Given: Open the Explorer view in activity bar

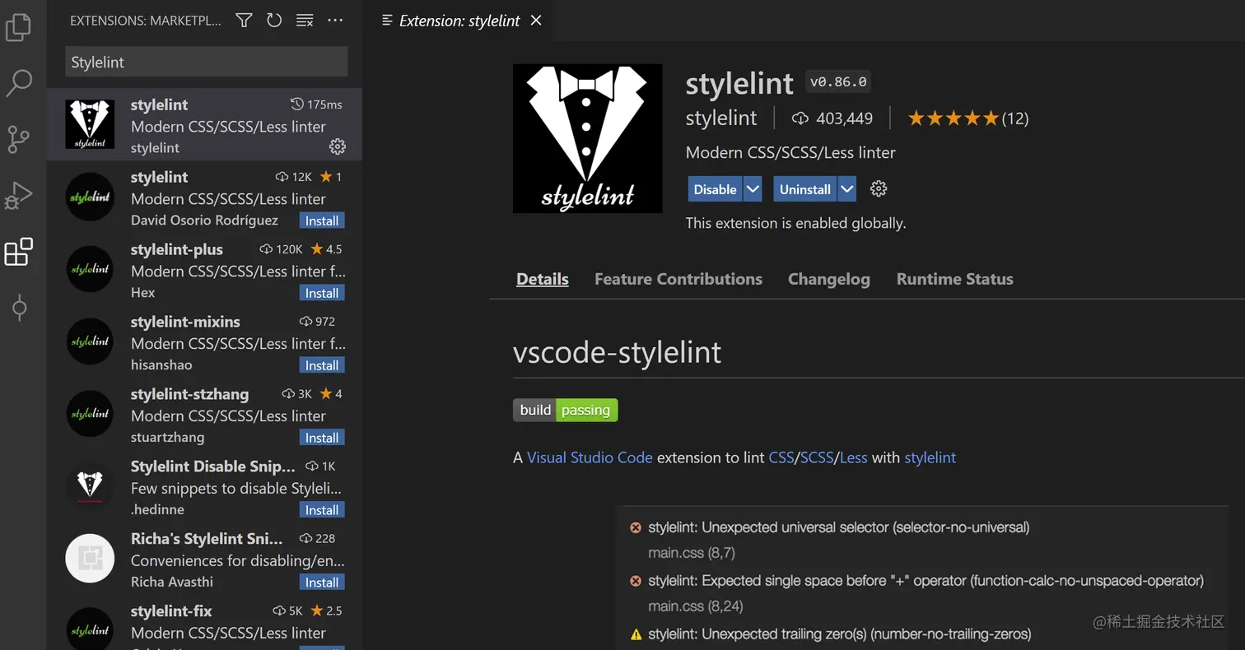Looking at the screenshot, I should point(18,26).
